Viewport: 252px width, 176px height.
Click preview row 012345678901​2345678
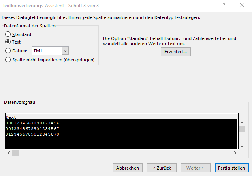click(121, 134)
